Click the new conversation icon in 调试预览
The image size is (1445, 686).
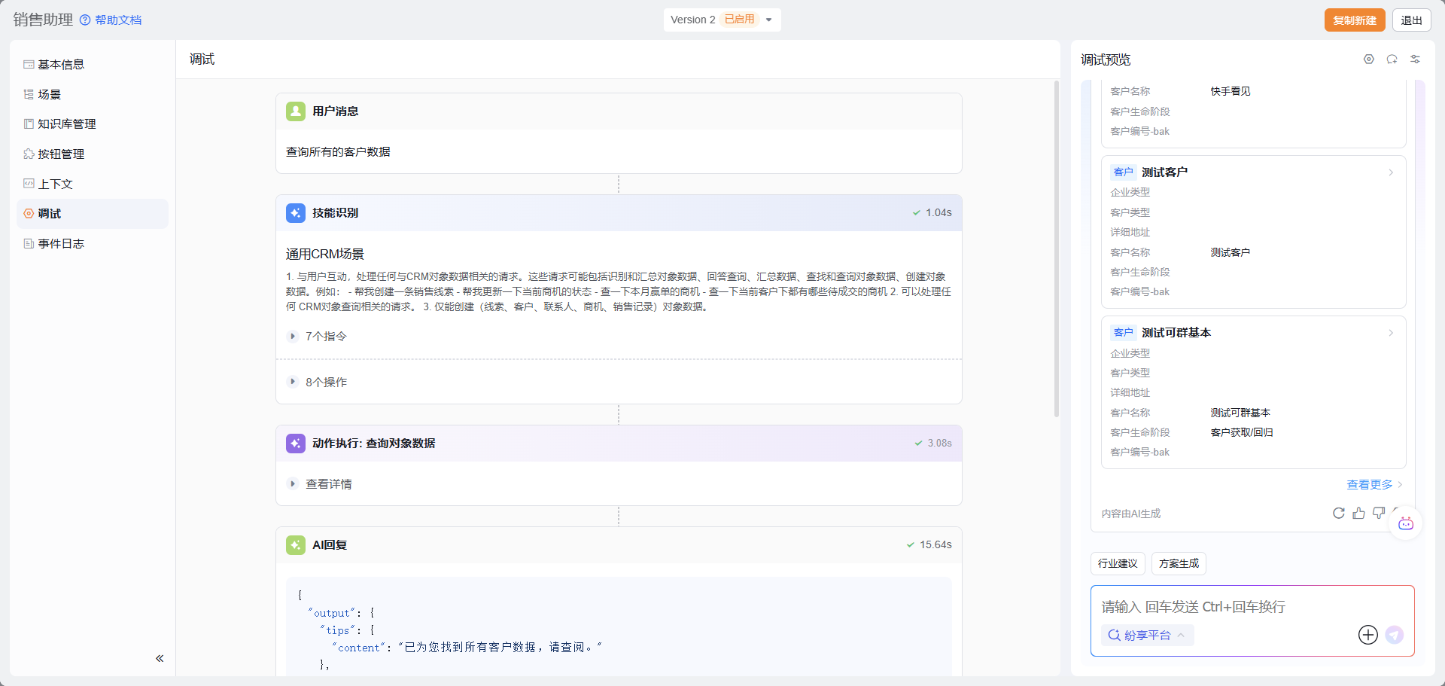pyautogui.click(x=1392, y=59)
